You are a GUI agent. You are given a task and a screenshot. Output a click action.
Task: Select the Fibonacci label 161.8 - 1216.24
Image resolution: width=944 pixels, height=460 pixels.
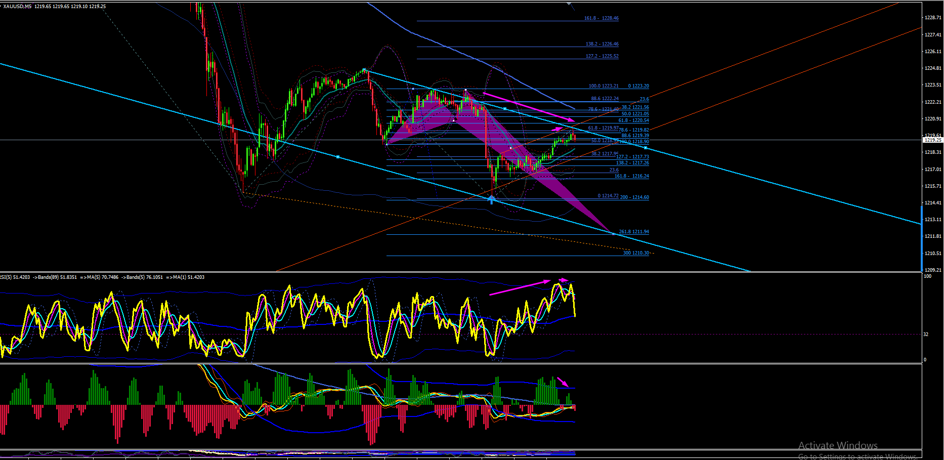pyautogui.click(x=632, y=176)
